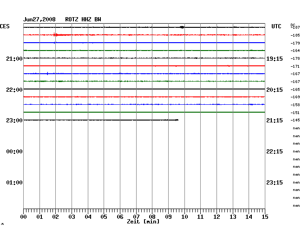Image resolution: width=302 pixels, height=229 pixels.
Task: Select the 04 minute axis label
Action: tap(88, 217)
